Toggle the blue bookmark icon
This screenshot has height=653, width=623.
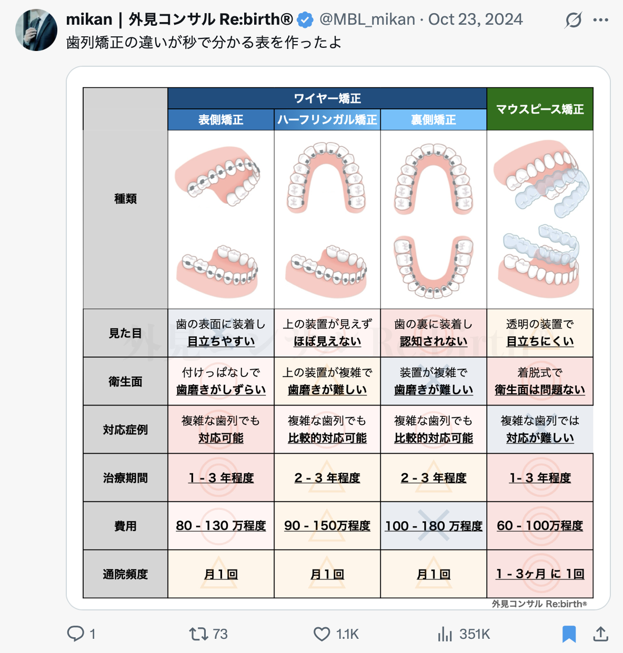[x=569, y=634]
